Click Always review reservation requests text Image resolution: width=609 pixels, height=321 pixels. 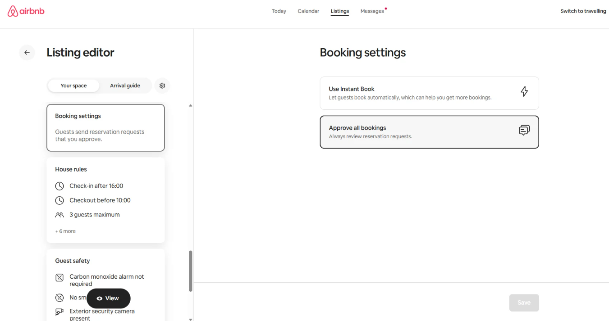tap(371, 136)
